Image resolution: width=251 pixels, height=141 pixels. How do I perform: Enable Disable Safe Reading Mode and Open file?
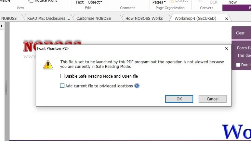point(62,76)
